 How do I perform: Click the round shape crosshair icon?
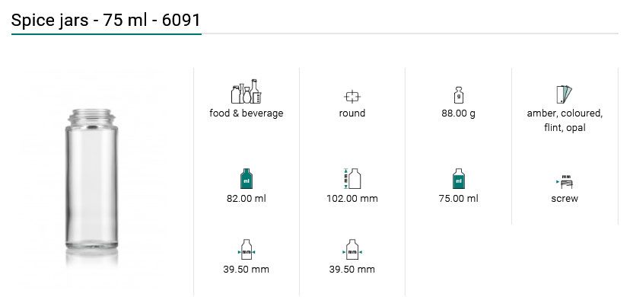pyautogui.click(x=352, y=97)
